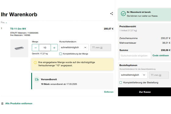Click 'Gewicht: 17,27 kg' text
The height and width of the screenshot is (114, 171).
click(x=40, y=53)
